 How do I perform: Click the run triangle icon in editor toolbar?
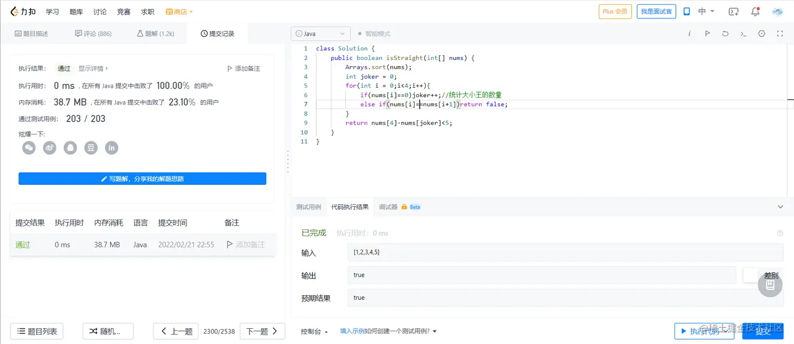[x=707, y=34]
